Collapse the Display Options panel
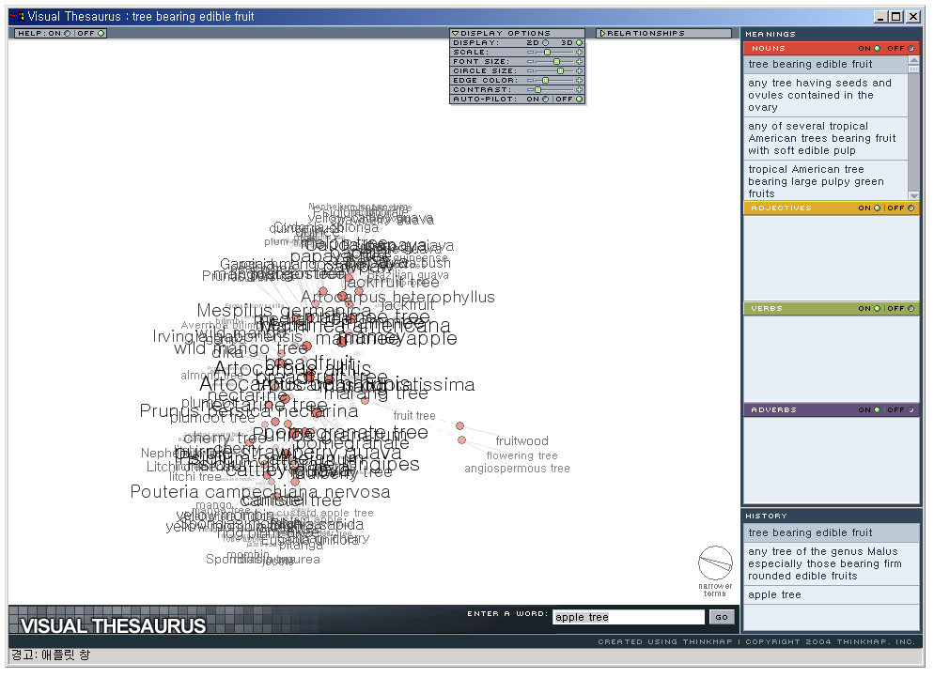The image size is (934, 678). [455, 34]
